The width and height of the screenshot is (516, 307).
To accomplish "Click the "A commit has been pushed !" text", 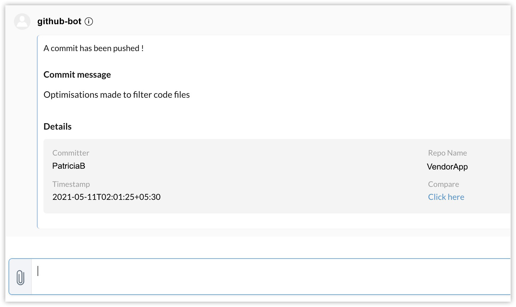I will (x=93, y=48).
